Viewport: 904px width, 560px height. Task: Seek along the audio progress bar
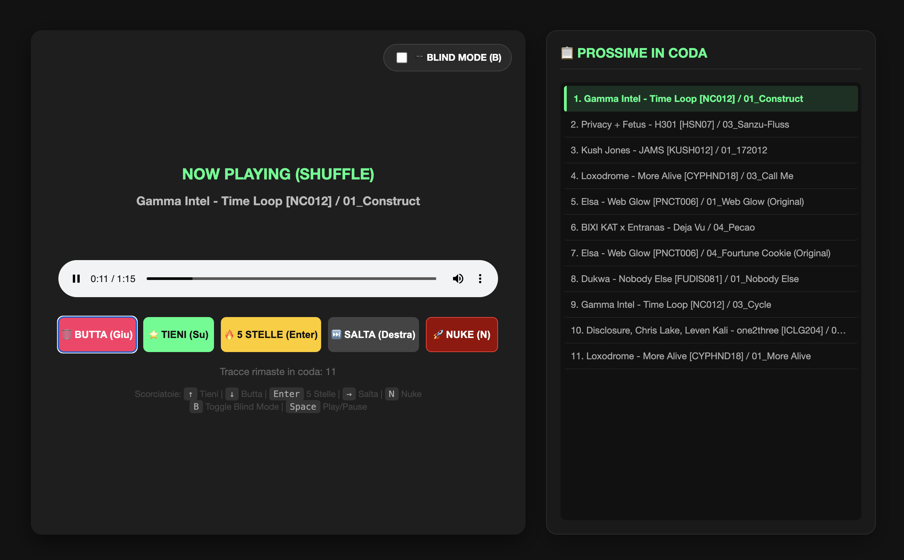pos(291,279)
